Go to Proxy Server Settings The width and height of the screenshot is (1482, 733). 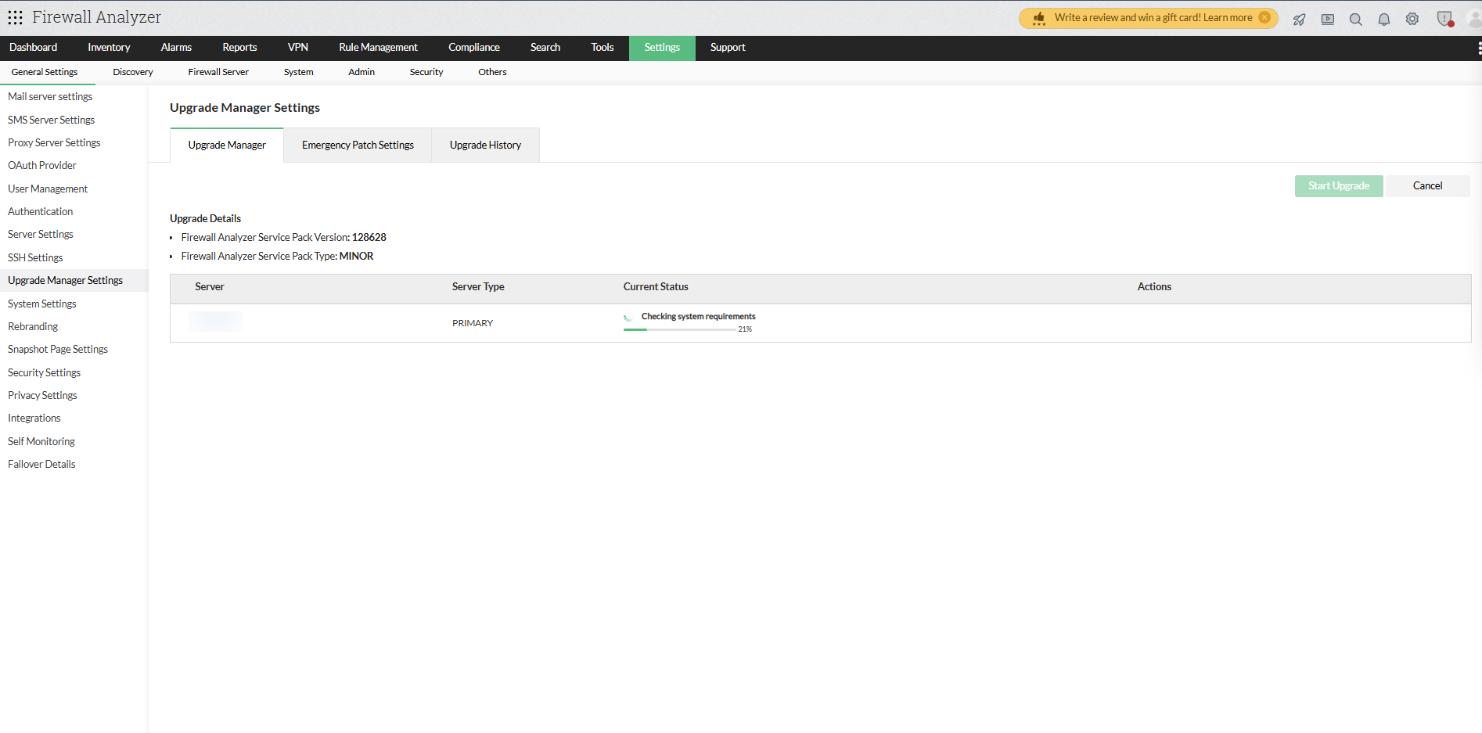click(x=54, y=143)
